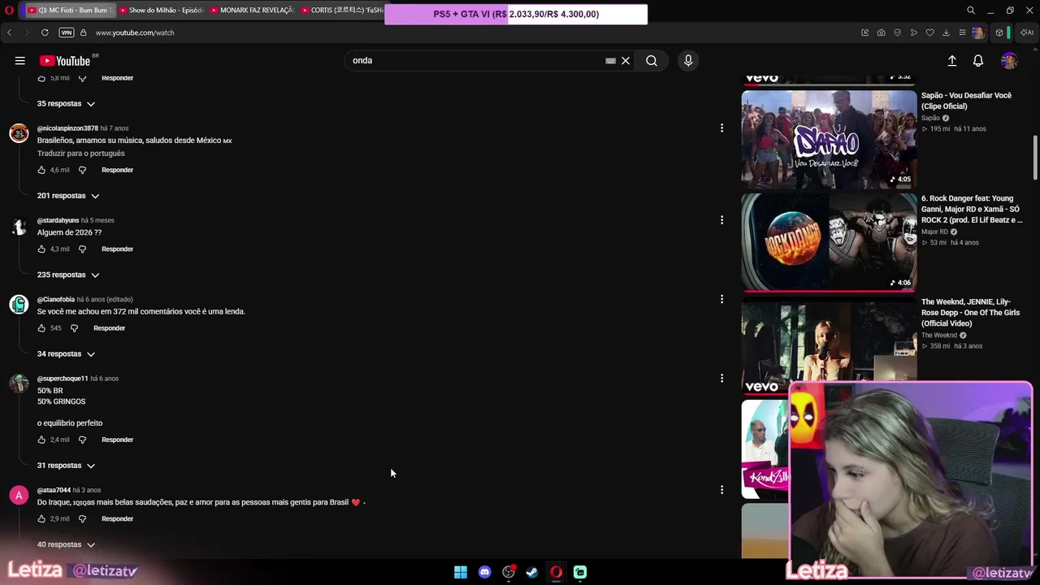The width and height of the screenshot is (1040, 585).
Task: Dislike the @Cianofobia comment
Action: coord(74,328)
